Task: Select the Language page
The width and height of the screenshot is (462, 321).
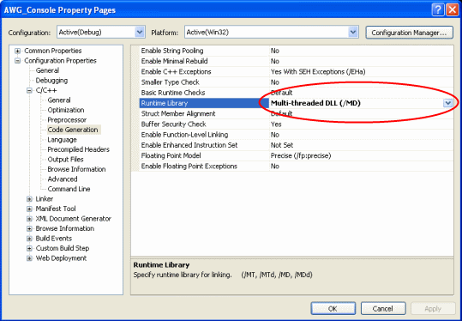Action: click(x=62, y=140)
